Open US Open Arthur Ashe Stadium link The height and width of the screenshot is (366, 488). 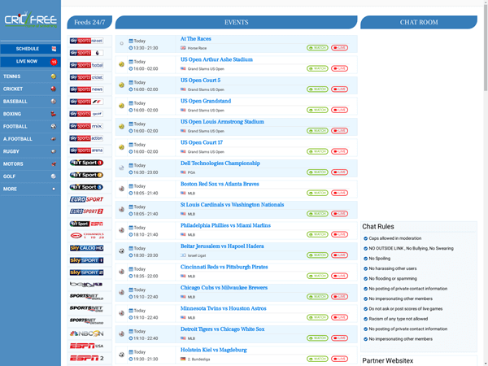click(x=216, y=59)
